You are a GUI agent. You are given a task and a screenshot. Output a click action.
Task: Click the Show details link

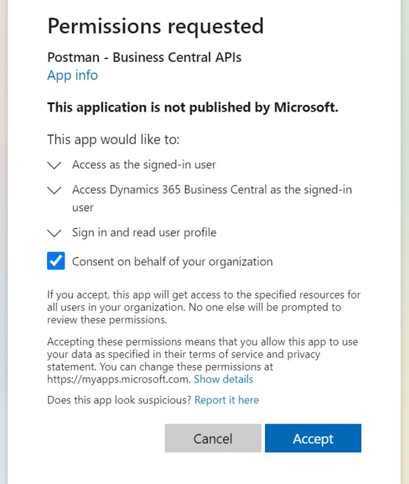pyautogui.click(x=223, y=379)
